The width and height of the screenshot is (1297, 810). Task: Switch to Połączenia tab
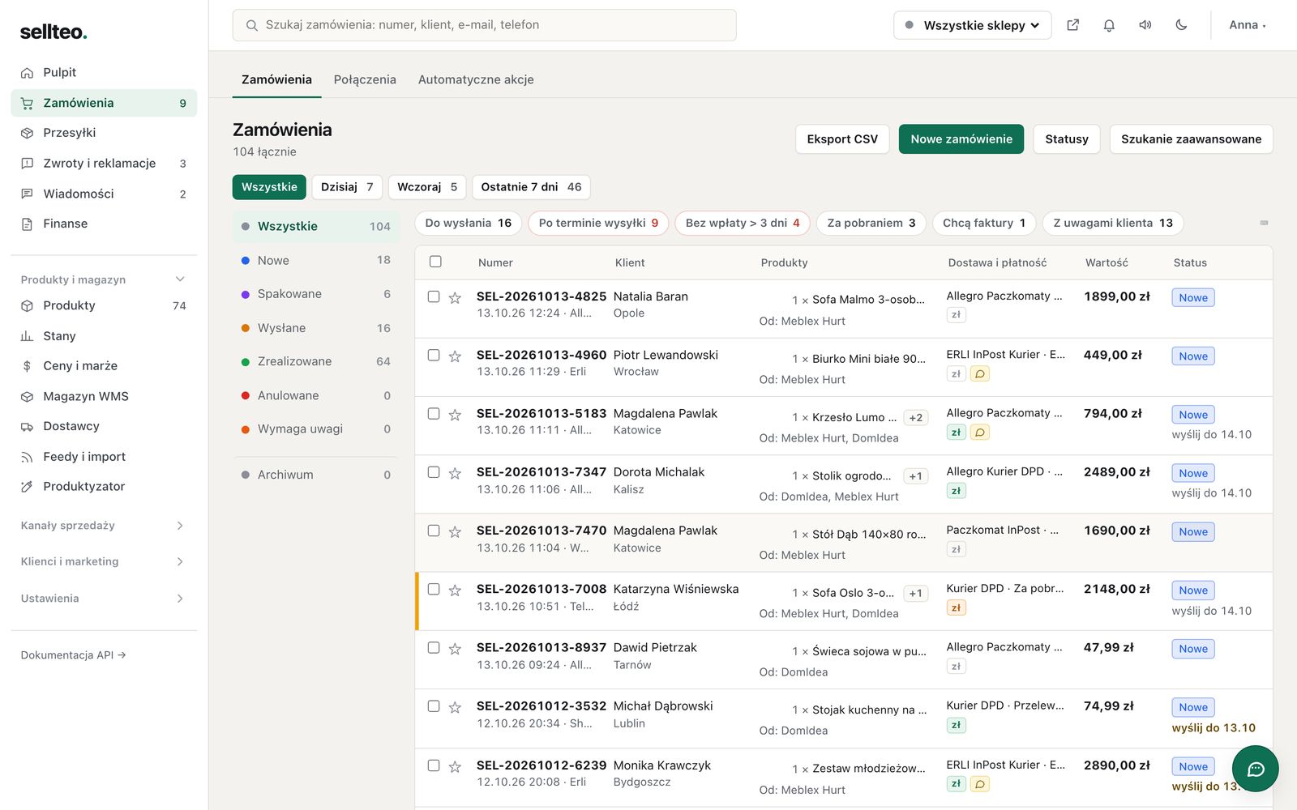[x=365, y=79]
